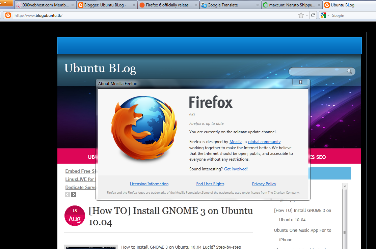Click the Firefox logo in the About dialog
The image size is (376, 249).
pos(144,128)
